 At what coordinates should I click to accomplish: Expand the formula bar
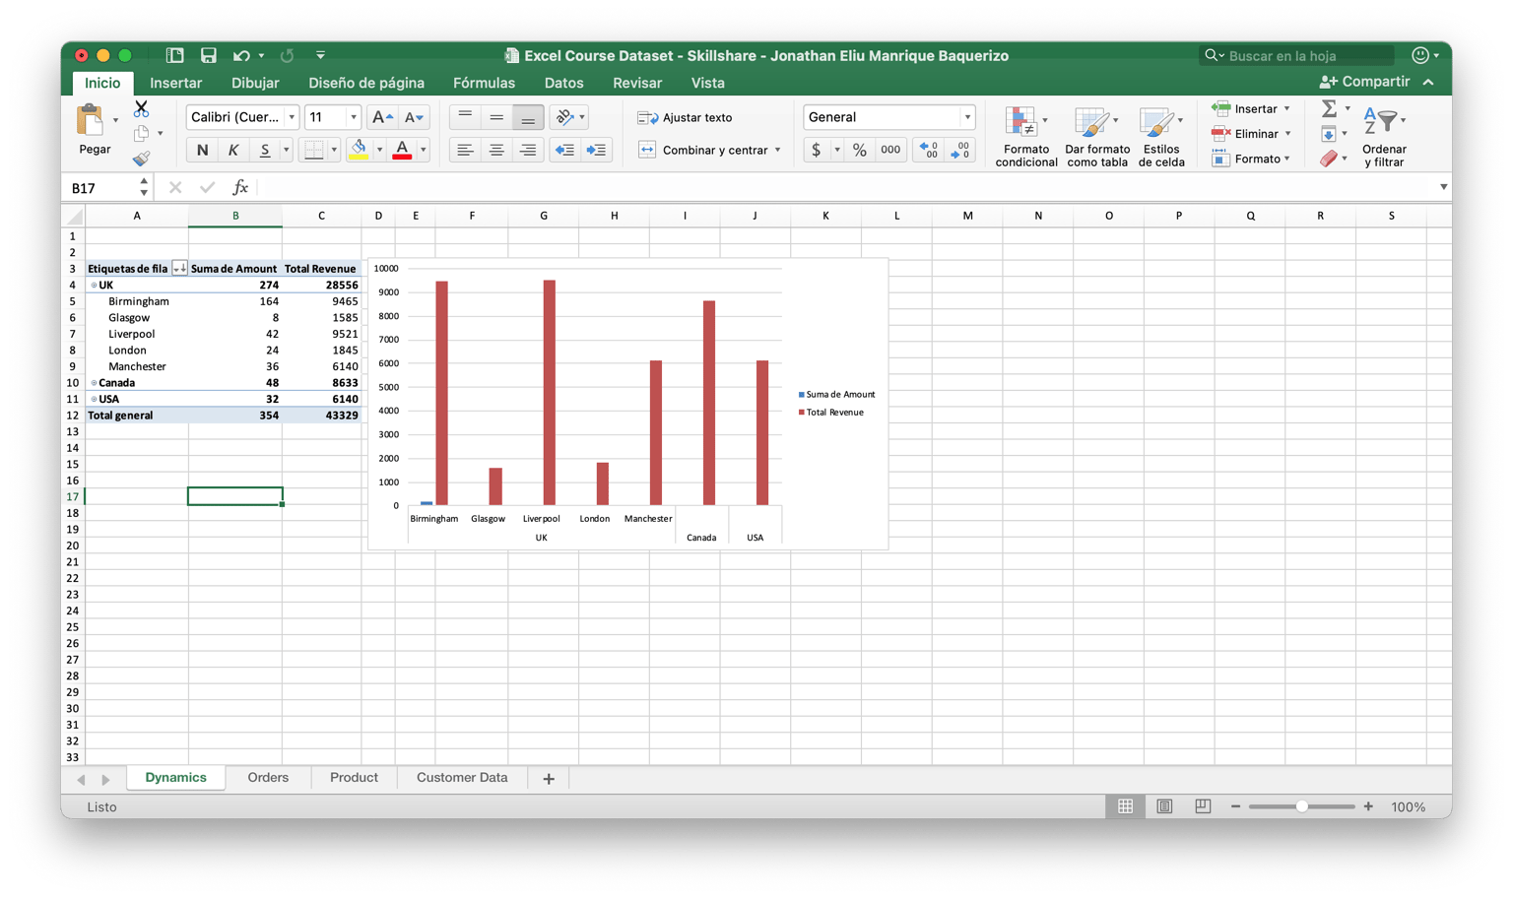(1443, 187)
